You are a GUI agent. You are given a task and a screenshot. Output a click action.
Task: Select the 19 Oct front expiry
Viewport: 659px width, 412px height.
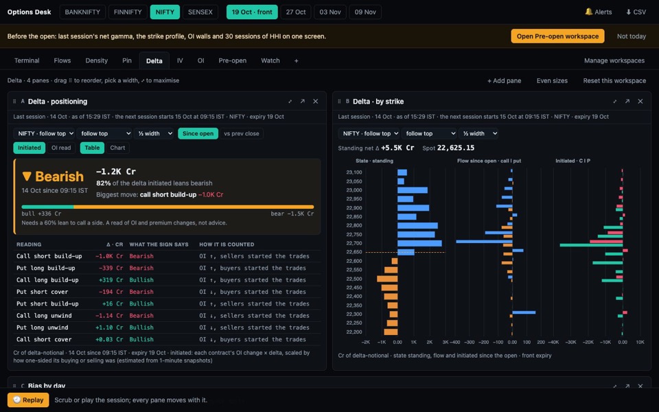(252, 12)
